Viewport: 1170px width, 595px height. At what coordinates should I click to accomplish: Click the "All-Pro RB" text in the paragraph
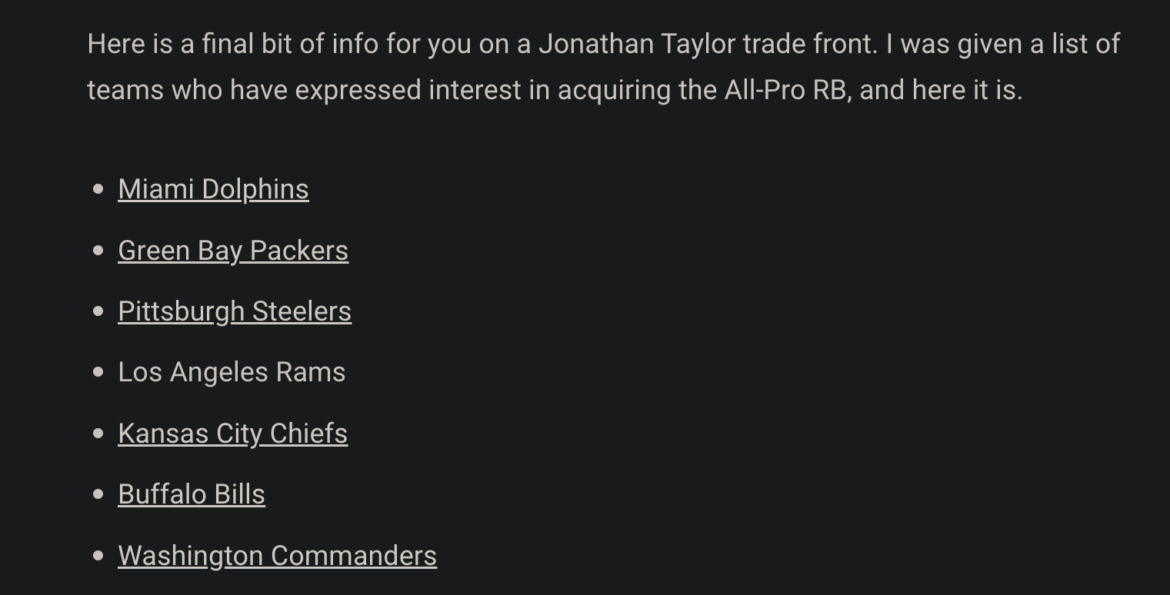(x=785, y=91)
